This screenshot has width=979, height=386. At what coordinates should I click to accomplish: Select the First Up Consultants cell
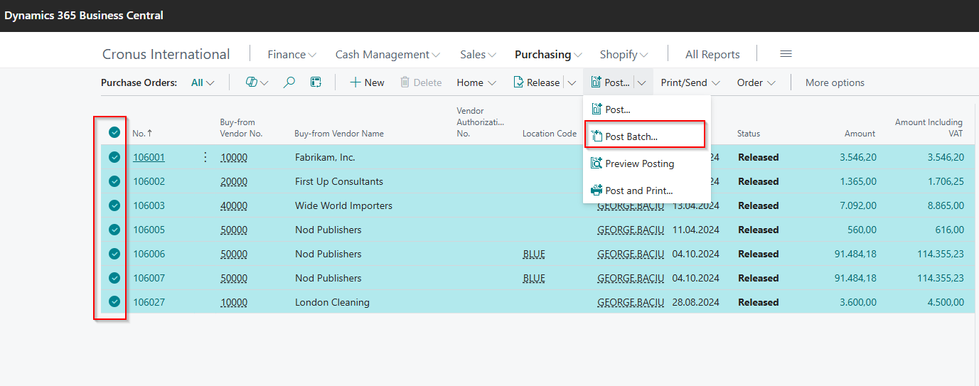(339, 181)
